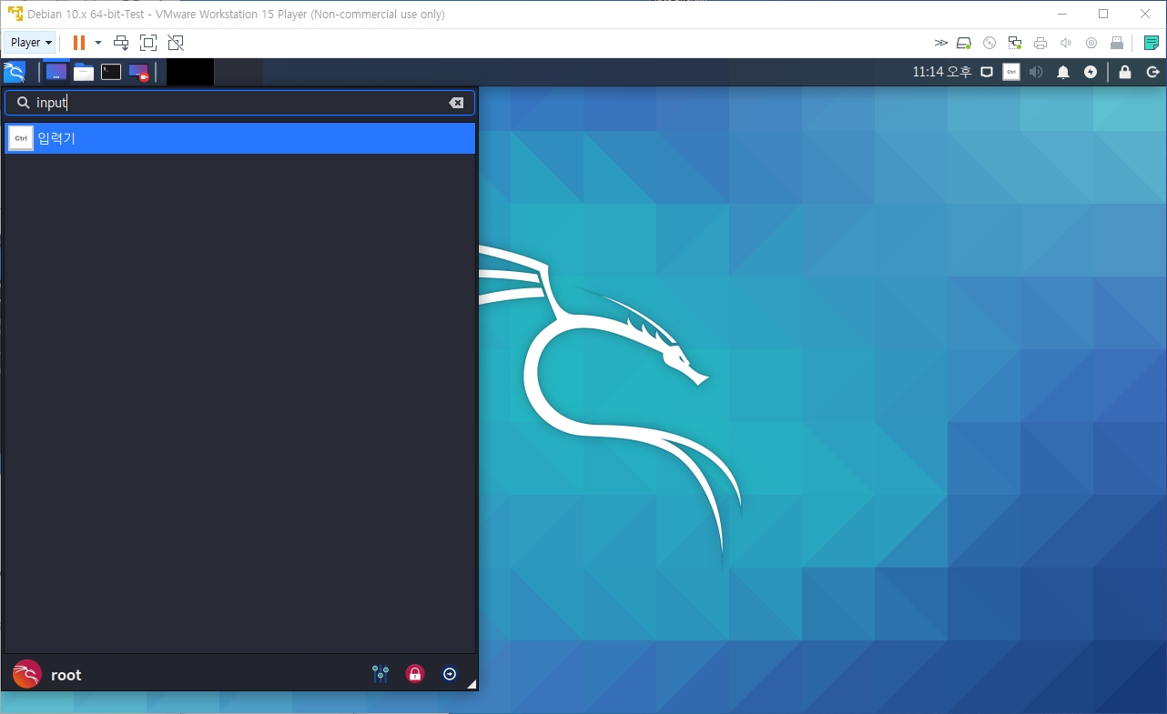Viewport: 1167px width, 714px height.
Task: Click the sound card device icon
Action: coord(1066,43)
